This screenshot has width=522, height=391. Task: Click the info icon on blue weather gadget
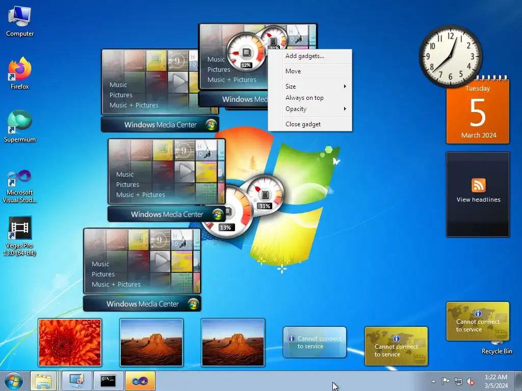coord(292,339)
